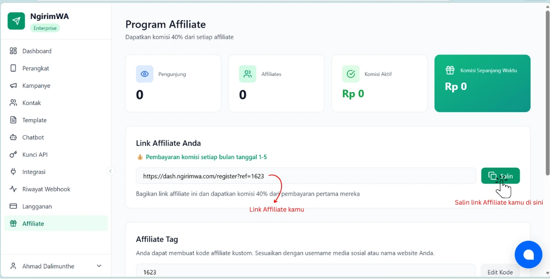The width and height of the screenshot is (550, 279).
Task: Click the Affiliates people icon
Action: tap(247, 74)
